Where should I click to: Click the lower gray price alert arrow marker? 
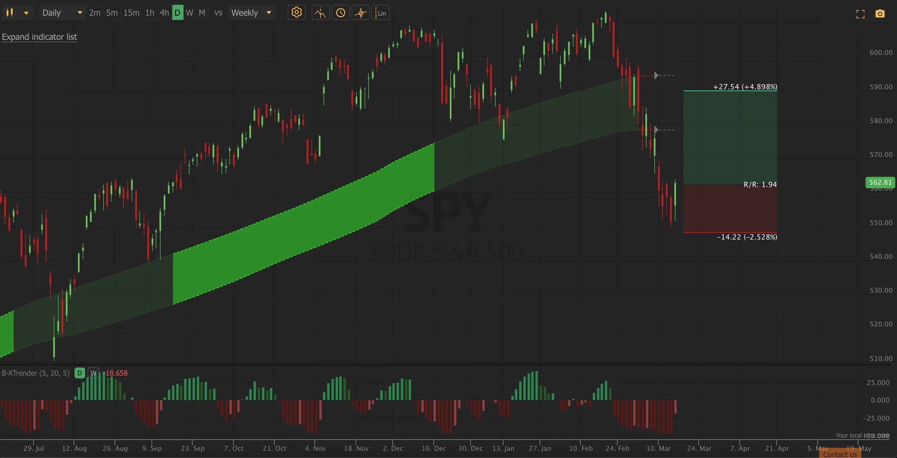pyautogui.click(x=656, y=130)
